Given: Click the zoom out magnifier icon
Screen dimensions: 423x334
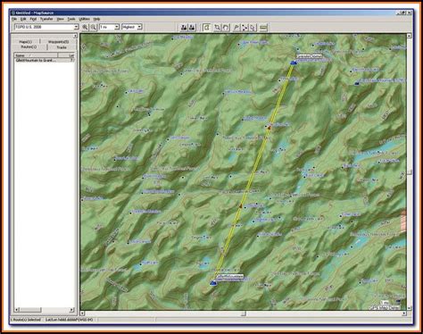Looking at the screenshot, I should click(x=94, y=27).
